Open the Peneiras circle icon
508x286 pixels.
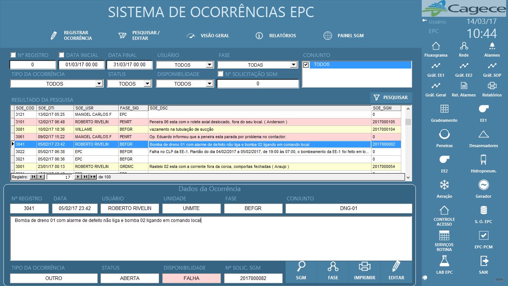click(444, 134)
